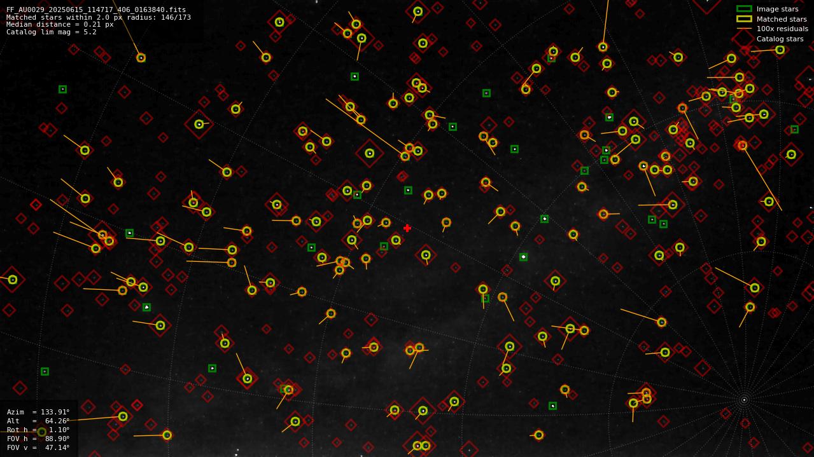Viewport: 814px width, 457px height.
Task: Click the FF_AU0029 .fits file name text
Action: (x=96, y=10)
